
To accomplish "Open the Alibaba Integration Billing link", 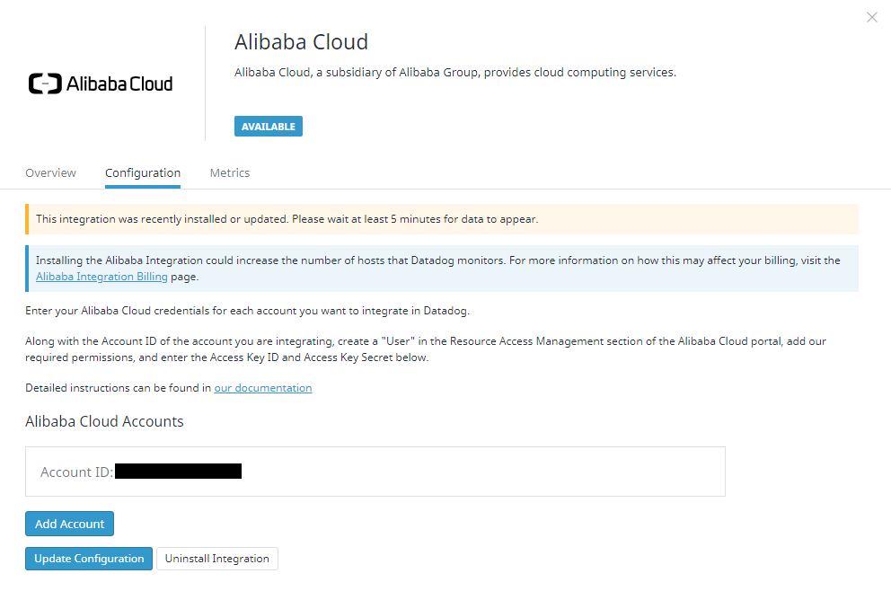I will coord(101,277).
